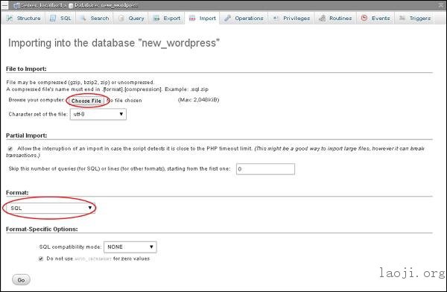Click the Server: localhost breadcrumb link
Screen dimensions: 447x292
[40, 5]
